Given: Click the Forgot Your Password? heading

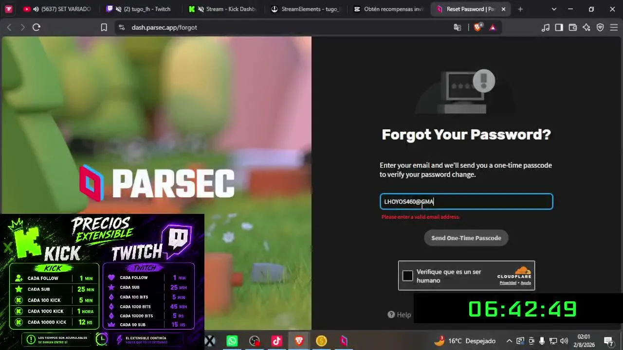Looking at the screenshot, I should tap(466, 135).
